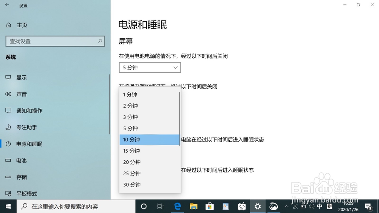Select 电源和睡眠 in the sidebar
Viewport: 379px width, 213px height.
24,144
